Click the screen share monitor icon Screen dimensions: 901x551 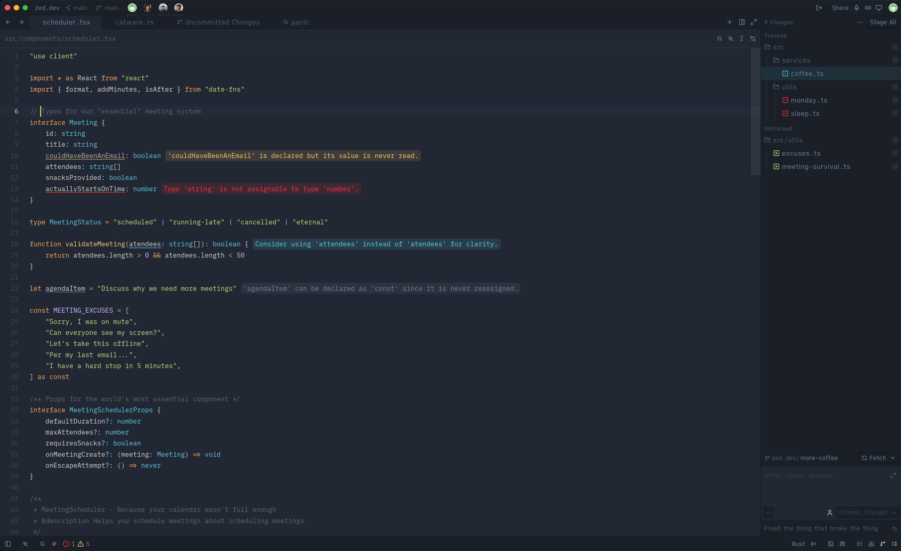click(x=879, y=8)
